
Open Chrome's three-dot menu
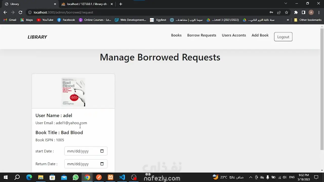pos(319,12)
